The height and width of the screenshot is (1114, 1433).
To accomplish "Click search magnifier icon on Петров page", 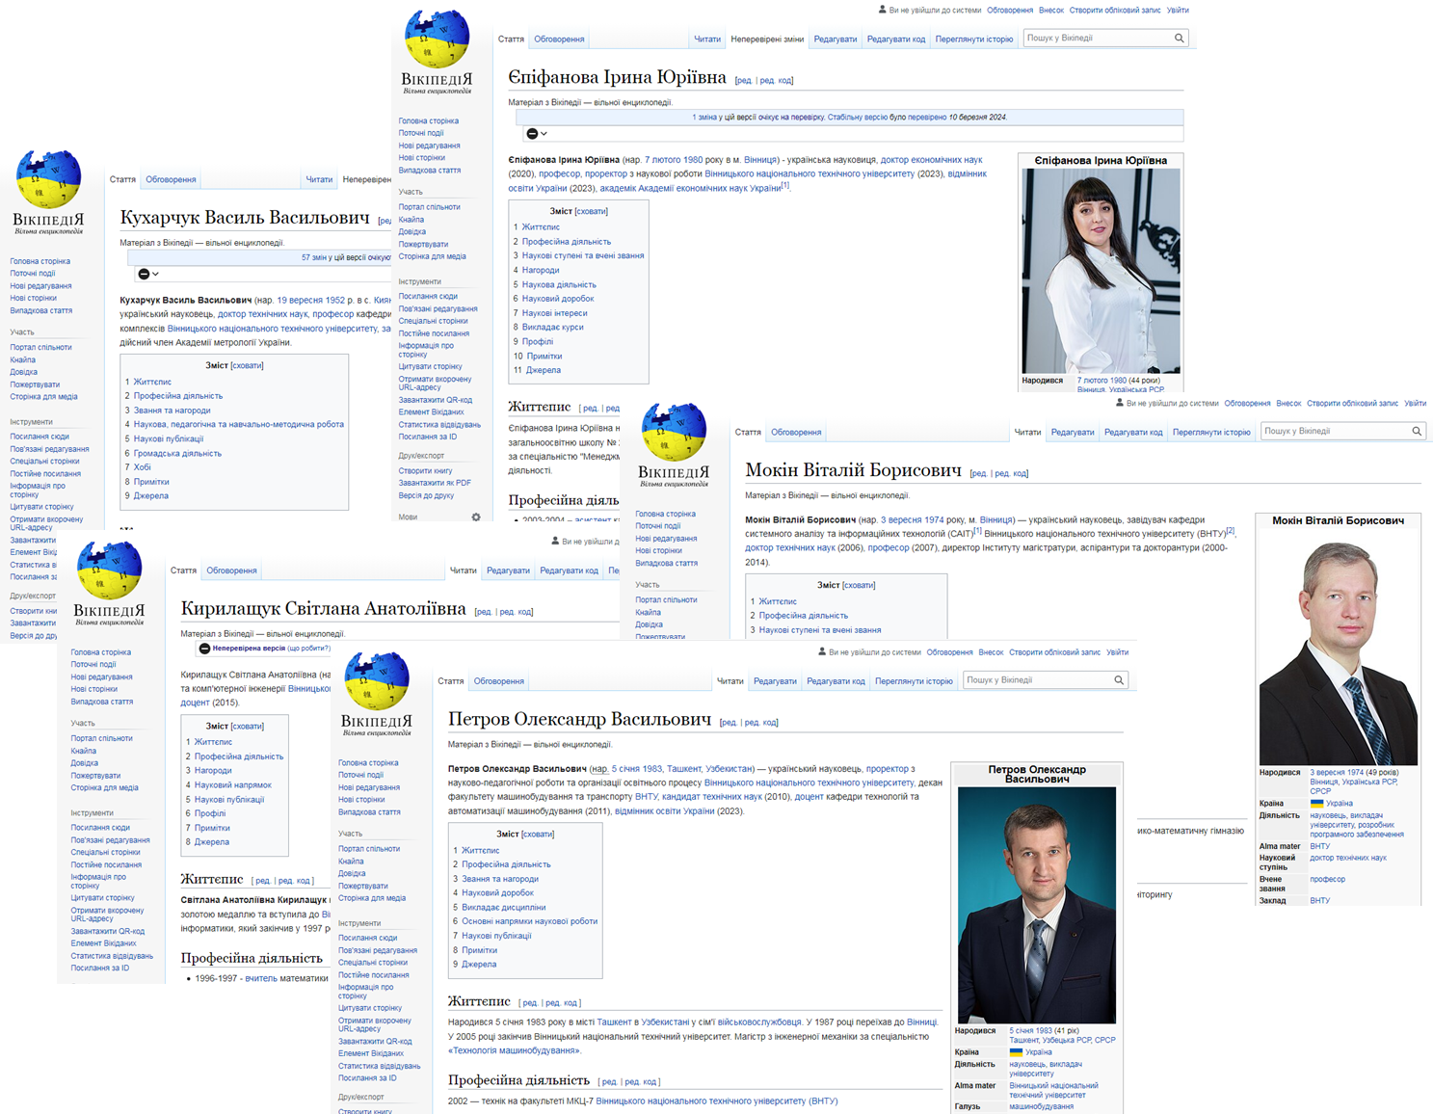I will (1119, 680).
